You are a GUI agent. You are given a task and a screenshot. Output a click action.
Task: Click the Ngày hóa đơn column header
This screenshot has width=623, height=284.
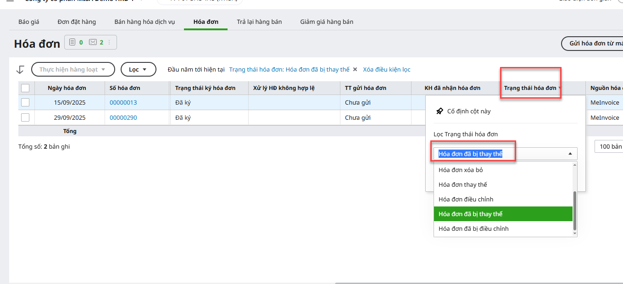67,88
